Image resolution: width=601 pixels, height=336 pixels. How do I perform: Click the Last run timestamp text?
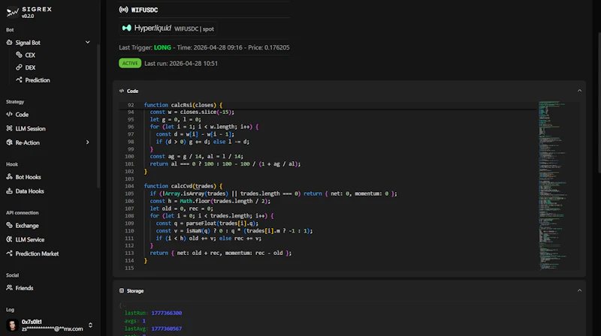[x=181, y=64]
